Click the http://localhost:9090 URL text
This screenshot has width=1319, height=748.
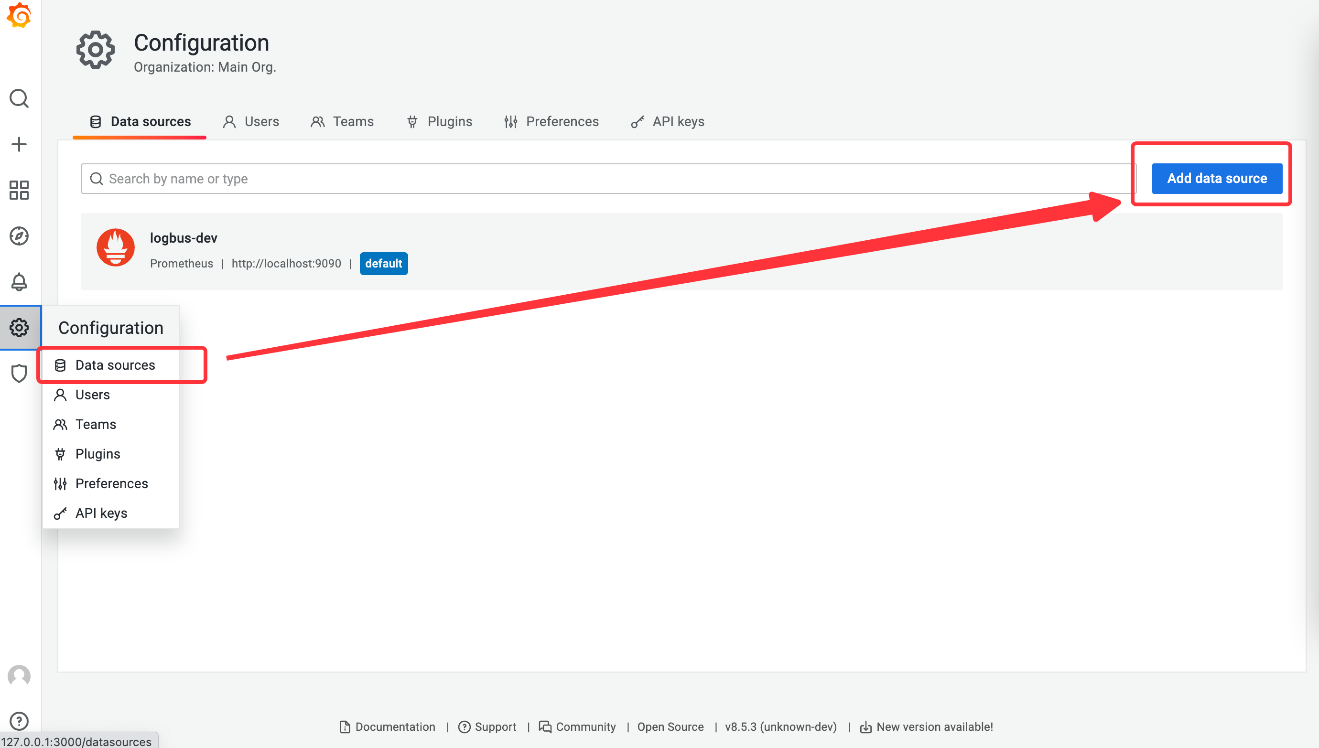pyautogui.click(x=286, y=264)
